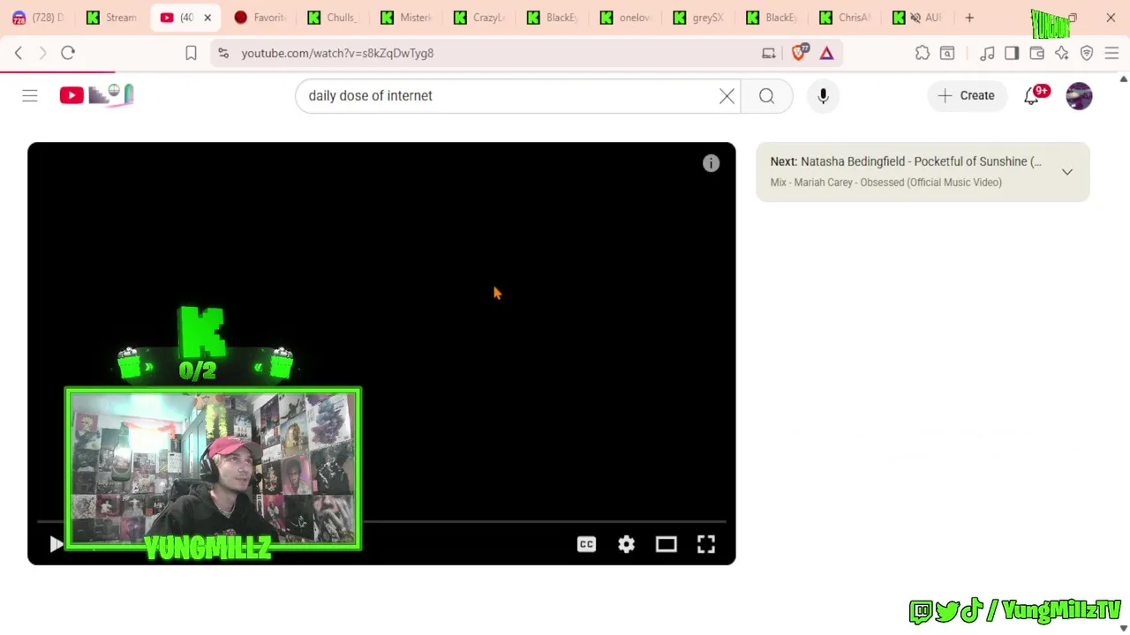This screenshot has height=635, width=1130.
Task: Open the Create menu
Action: tap(967, 95)
